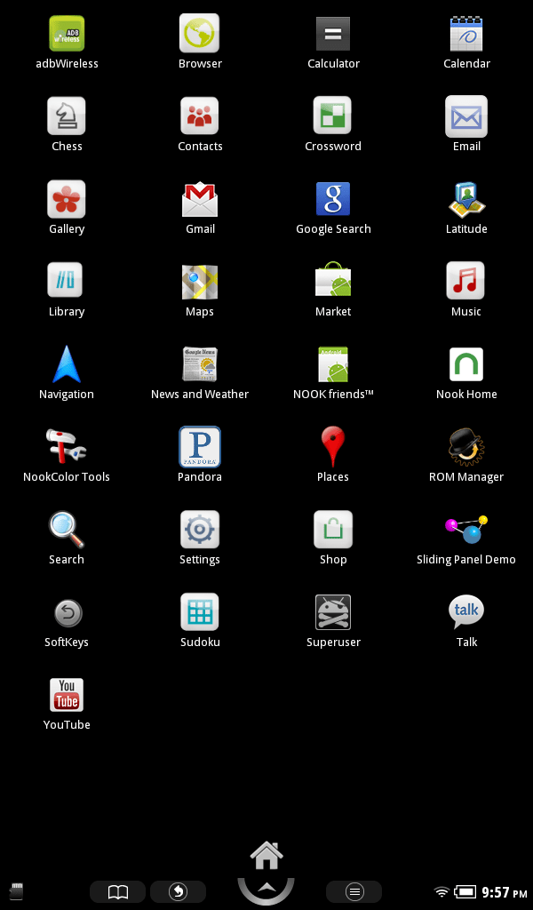This screenshot has height=910, width=533.
Task: Tap the book button in status bar
Action: click(x=118, y=891)
